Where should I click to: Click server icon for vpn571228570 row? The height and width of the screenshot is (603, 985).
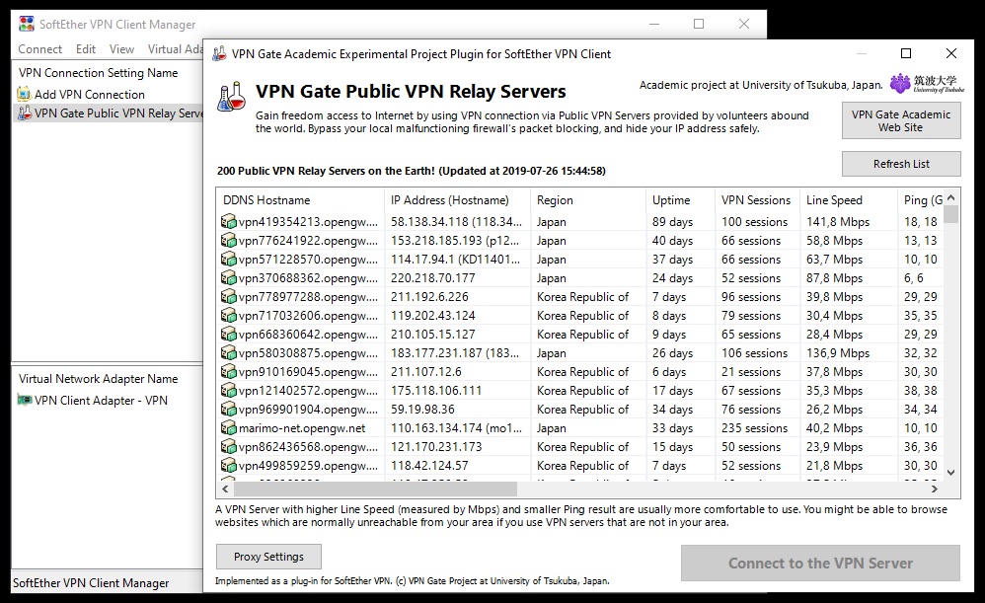pos(229,259)
